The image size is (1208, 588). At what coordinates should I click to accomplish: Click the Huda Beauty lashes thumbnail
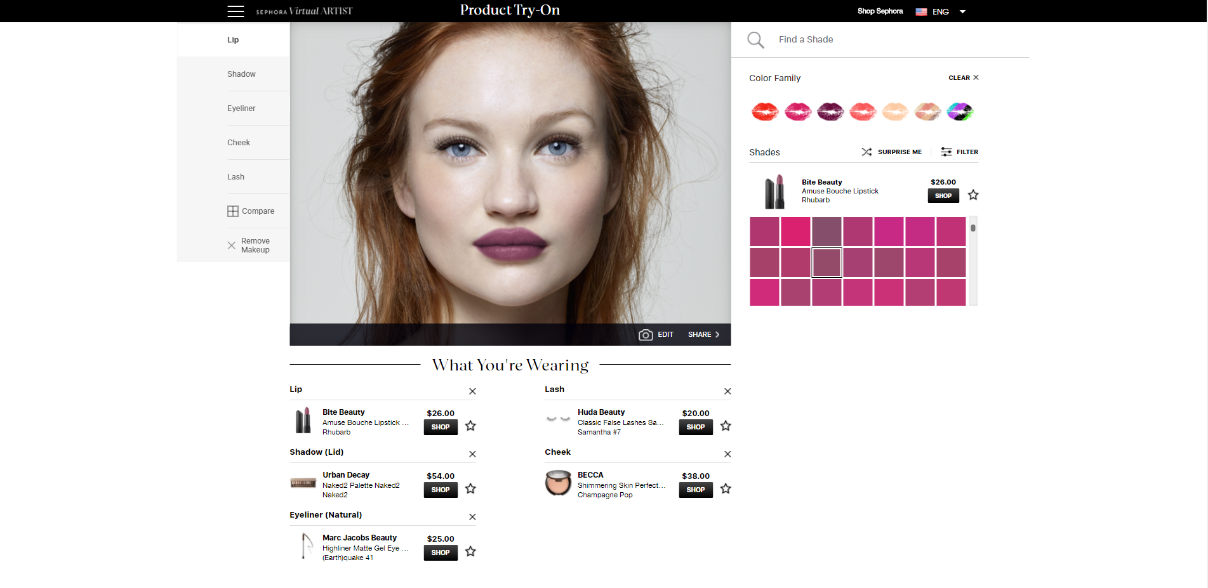click(558, 419)
